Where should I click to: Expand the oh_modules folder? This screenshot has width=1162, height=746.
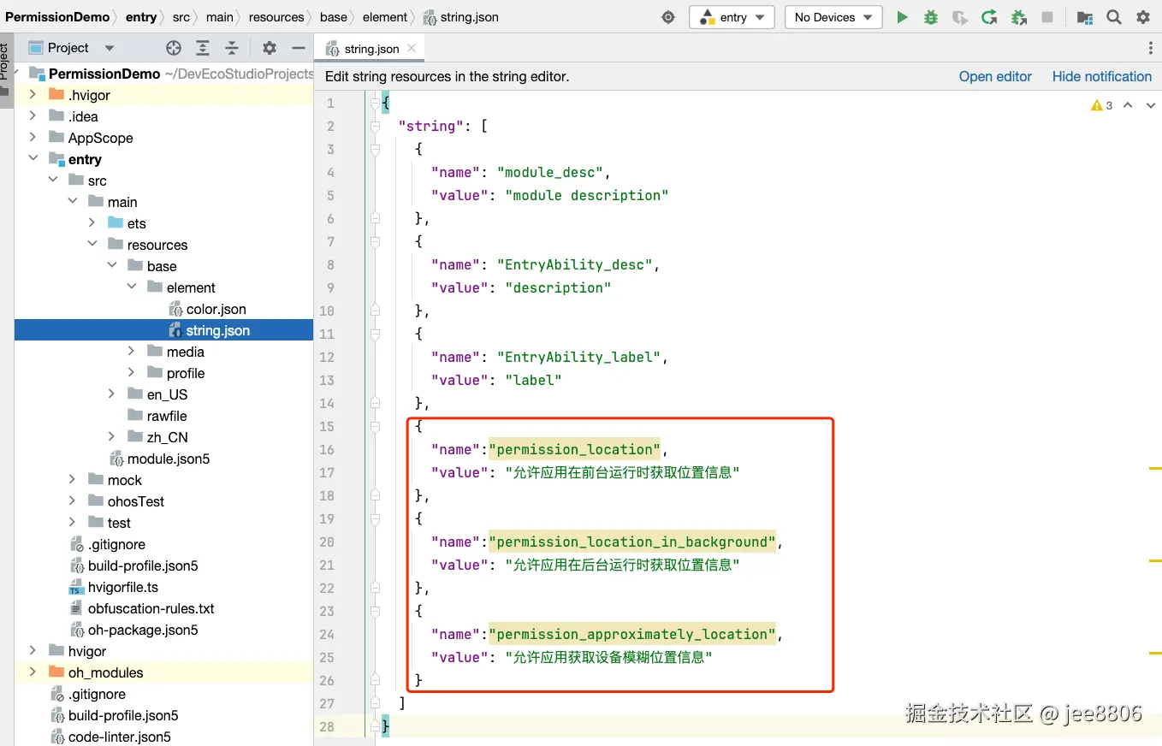[33, 672]
